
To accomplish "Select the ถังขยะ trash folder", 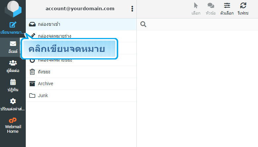I will [81, 72].
